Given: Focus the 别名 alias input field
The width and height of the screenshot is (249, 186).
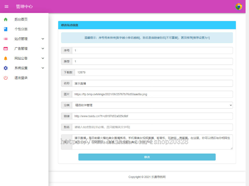Looking at the screenshot, I should (152, 127).
